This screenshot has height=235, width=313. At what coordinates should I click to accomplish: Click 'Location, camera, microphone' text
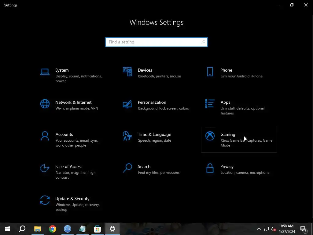pos(245,173)
